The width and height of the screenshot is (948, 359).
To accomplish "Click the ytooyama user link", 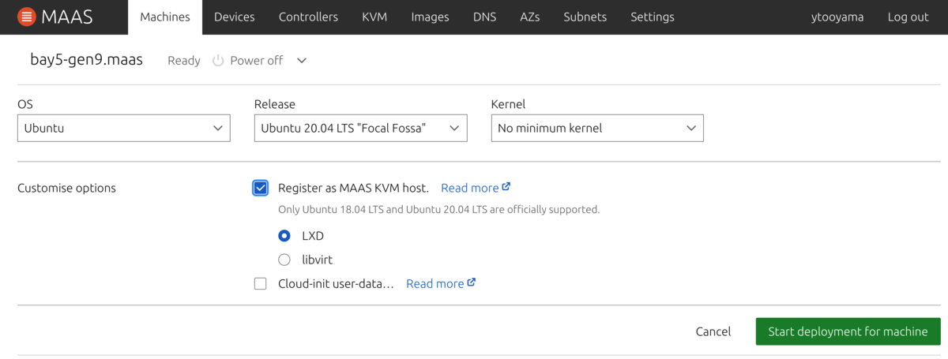I will (837, 17).
